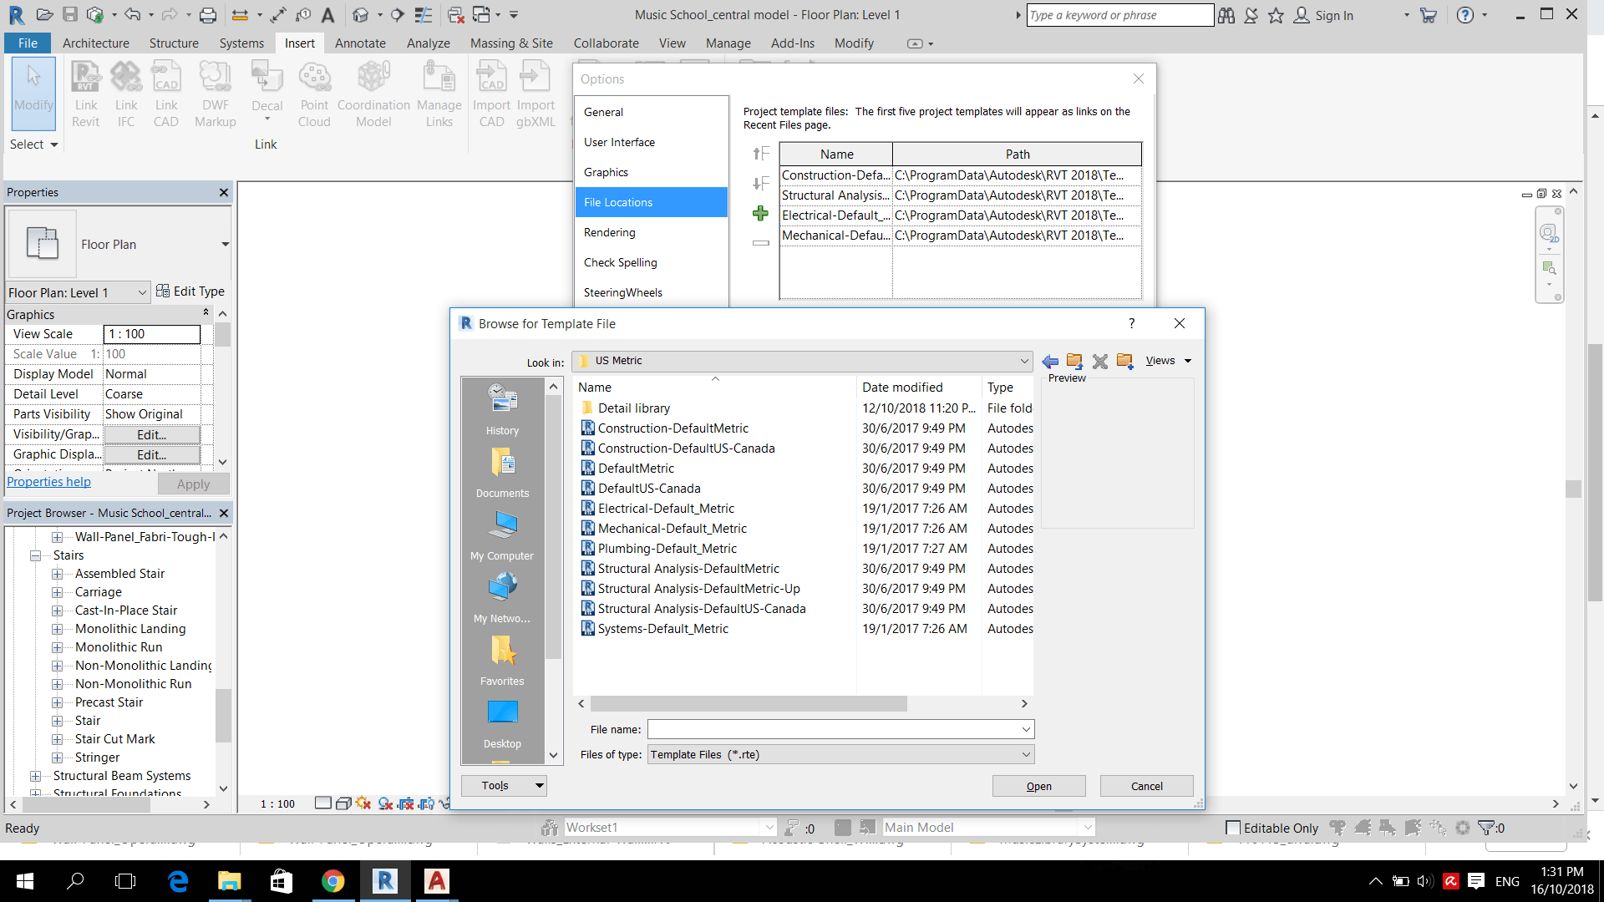Image resolution: width=1604 pixels, height=902 pixels.
Task: Open the Properties help link
Action: (x=48, y=482)
